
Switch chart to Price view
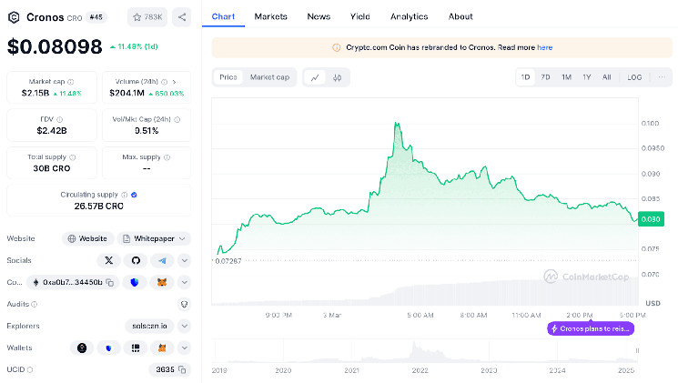click(x=228, y=77)
